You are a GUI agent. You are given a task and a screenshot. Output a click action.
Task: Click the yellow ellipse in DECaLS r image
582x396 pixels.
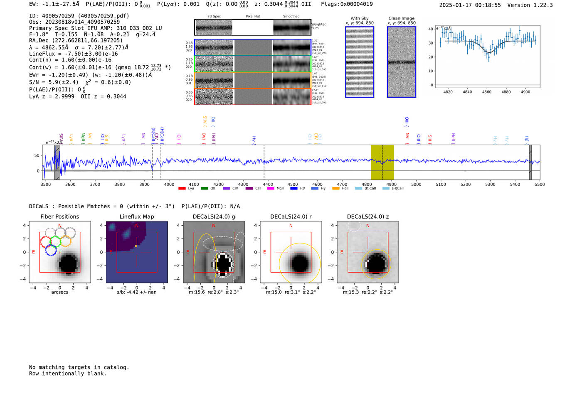300,263
